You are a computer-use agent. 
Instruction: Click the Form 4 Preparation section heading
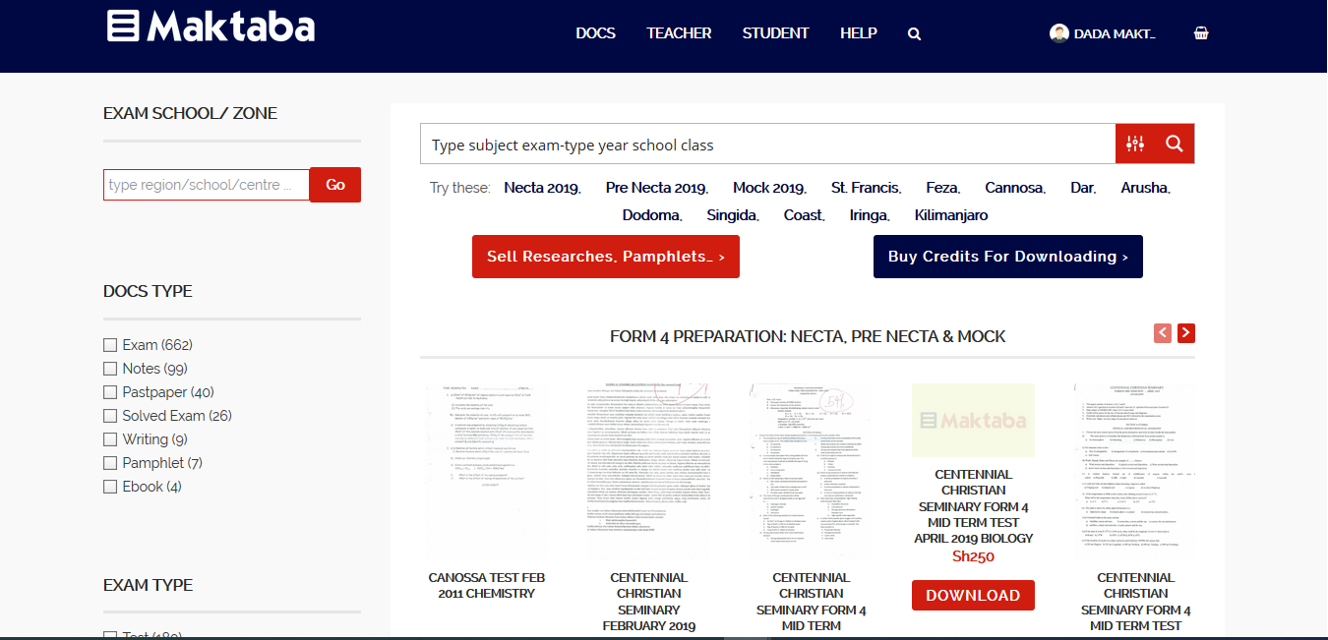[808, 336]
